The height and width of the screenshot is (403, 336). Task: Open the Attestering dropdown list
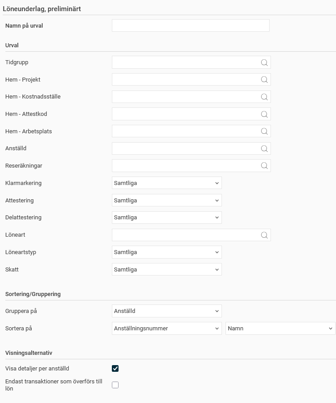point(167,200)
